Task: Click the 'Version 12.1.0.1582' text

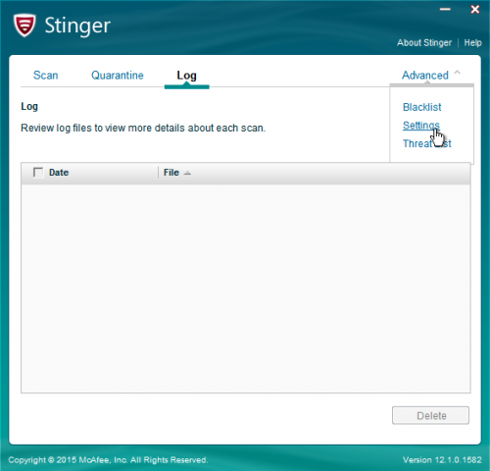Action: click(x=442, y=460)
